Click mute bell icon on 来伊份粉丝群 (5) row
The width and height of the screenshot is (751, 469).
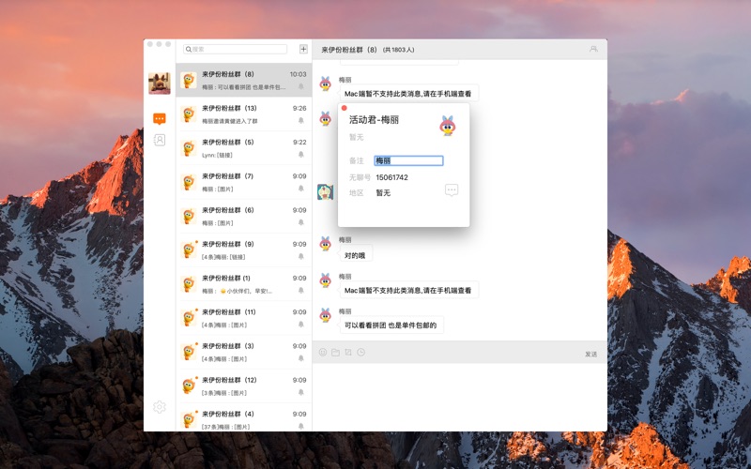[301, 155]
